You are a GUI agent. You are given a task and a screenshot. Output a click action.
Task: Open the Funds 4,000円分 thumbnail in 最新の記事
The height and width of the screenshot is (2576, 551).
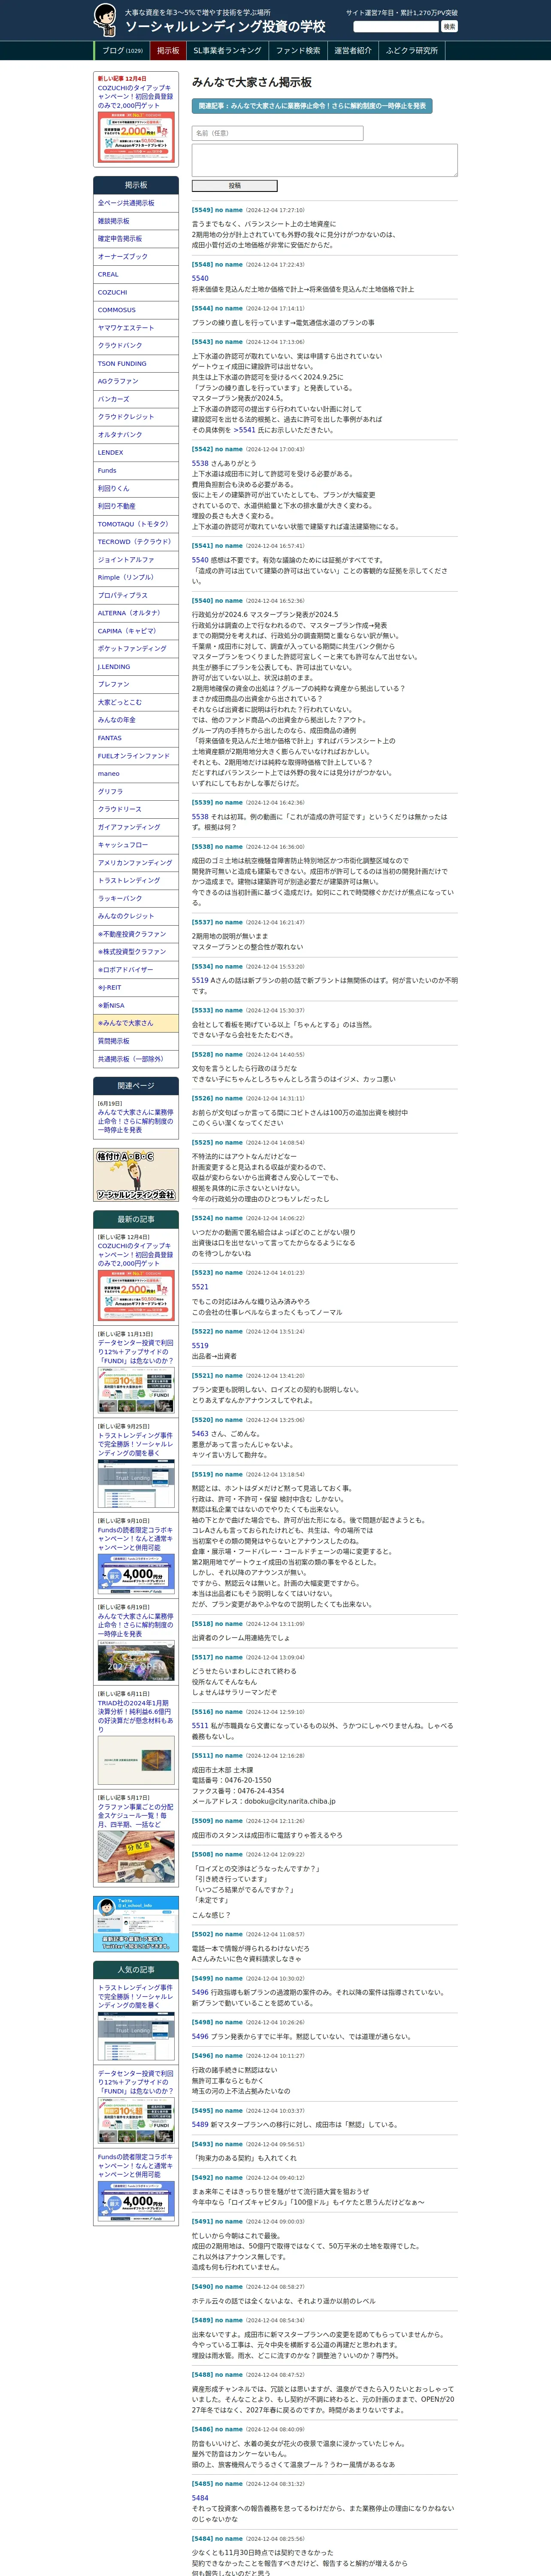(x=136, y=1574)
